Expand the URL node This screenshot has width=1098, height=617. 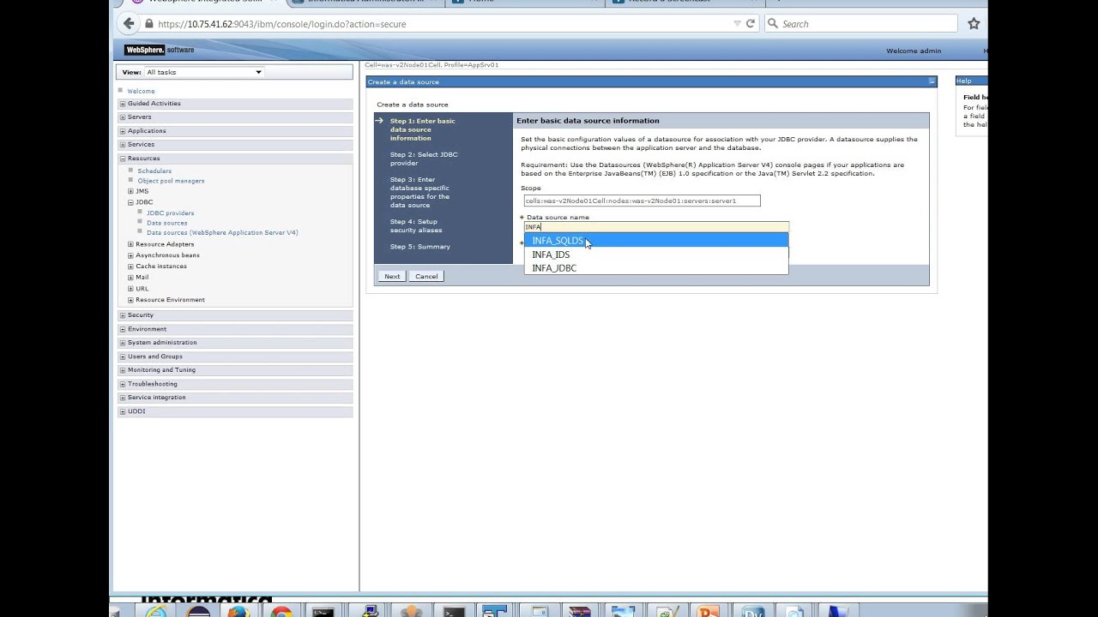(x=130, y=289)
